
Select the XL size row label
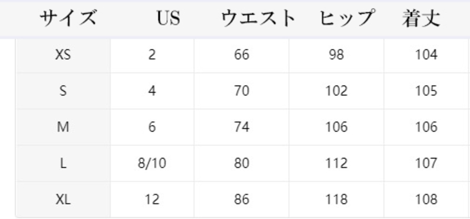63,200
